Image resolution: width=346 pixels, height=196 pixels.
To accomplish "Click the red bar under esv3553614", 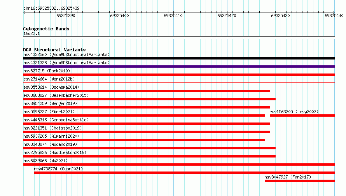I will [x=147, y=91].
